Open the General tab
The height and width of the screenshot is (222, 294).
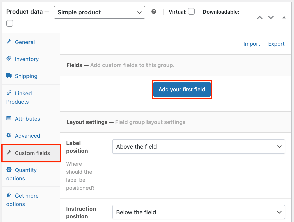[x=31, y=42]
